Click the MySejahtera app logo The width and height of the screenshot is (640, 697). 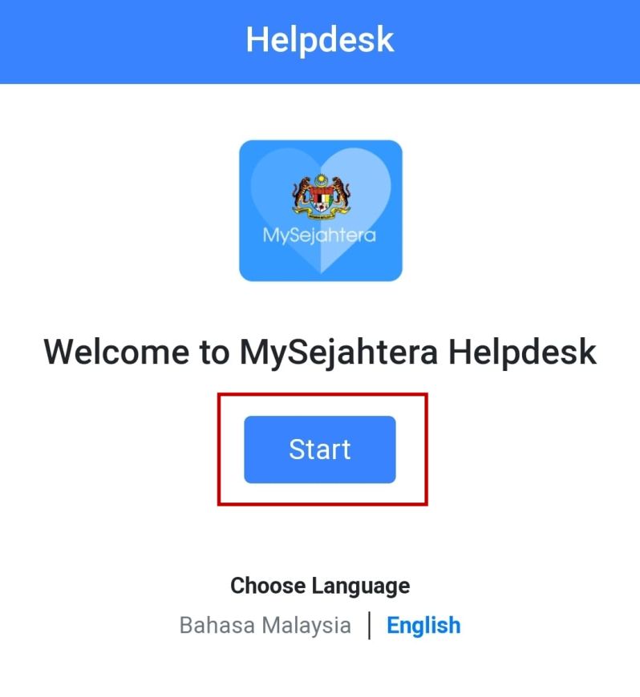[321, 210]
